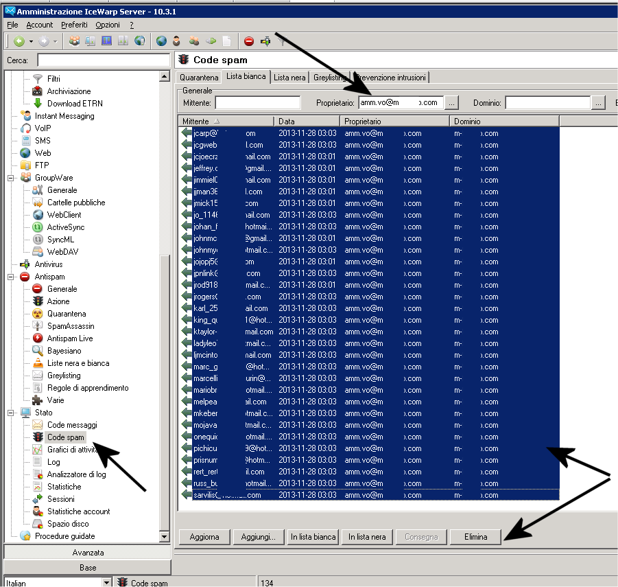Click the user account toolbar icon
The image size is (618, 587).
(x=176, y=41)
